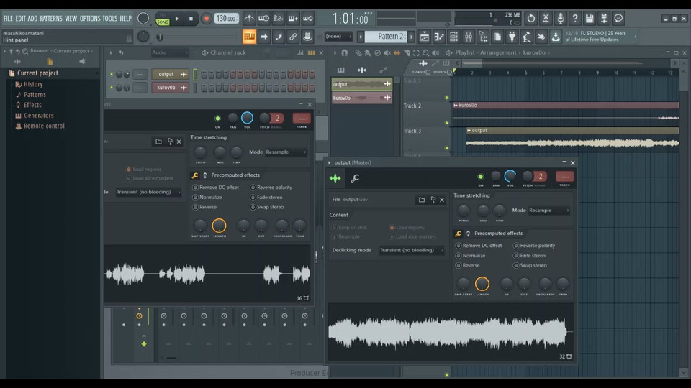Image resolution: width=691 pixels, height=388 pixels.
Task: Open the TOOLS menu
Action: pos(109,19)
